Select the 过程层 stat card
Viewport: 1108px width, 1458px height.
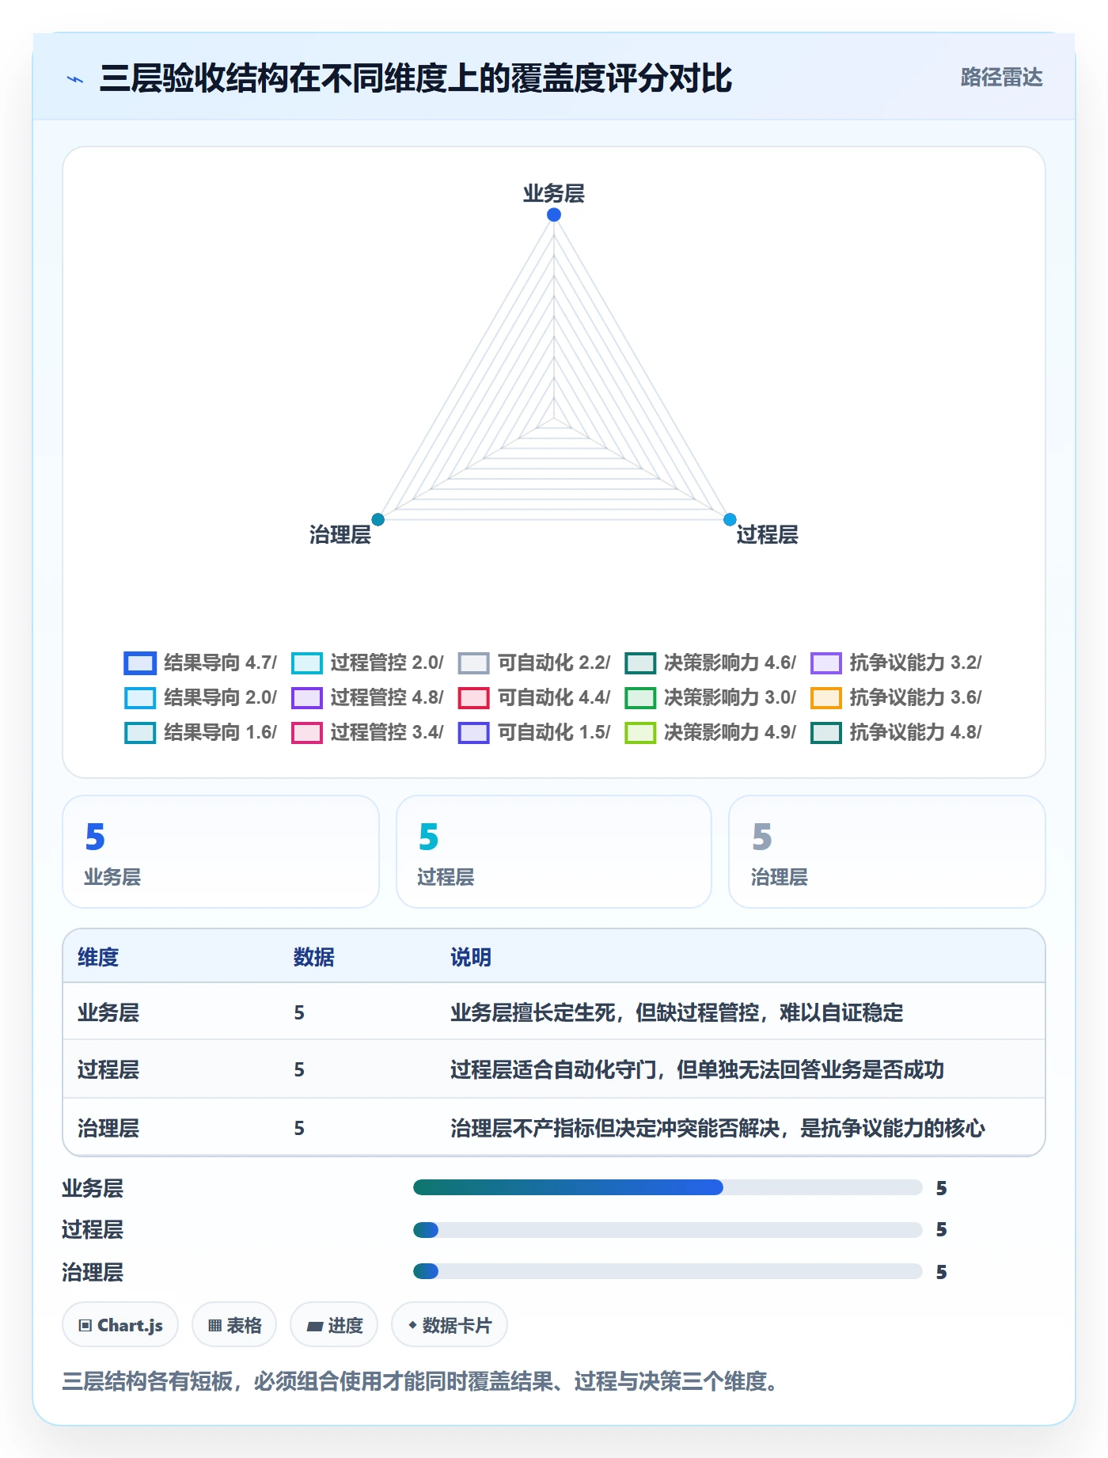click(554, 852)
